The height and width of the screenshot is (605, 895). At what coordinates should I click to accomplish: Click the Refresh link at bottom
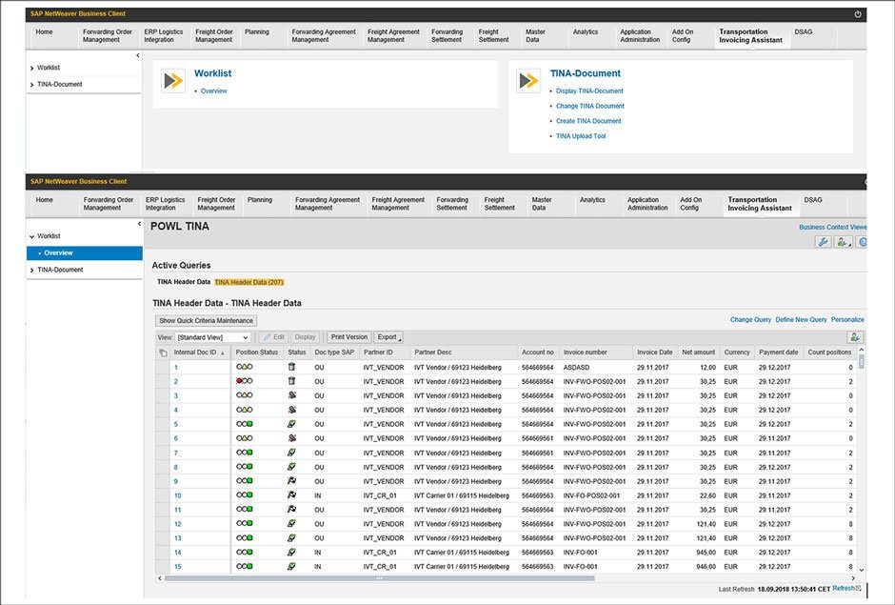(x=843, y=589)
